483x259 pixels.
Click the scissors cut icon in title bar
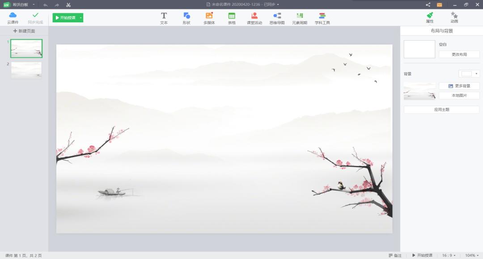(x=68, y=5)
